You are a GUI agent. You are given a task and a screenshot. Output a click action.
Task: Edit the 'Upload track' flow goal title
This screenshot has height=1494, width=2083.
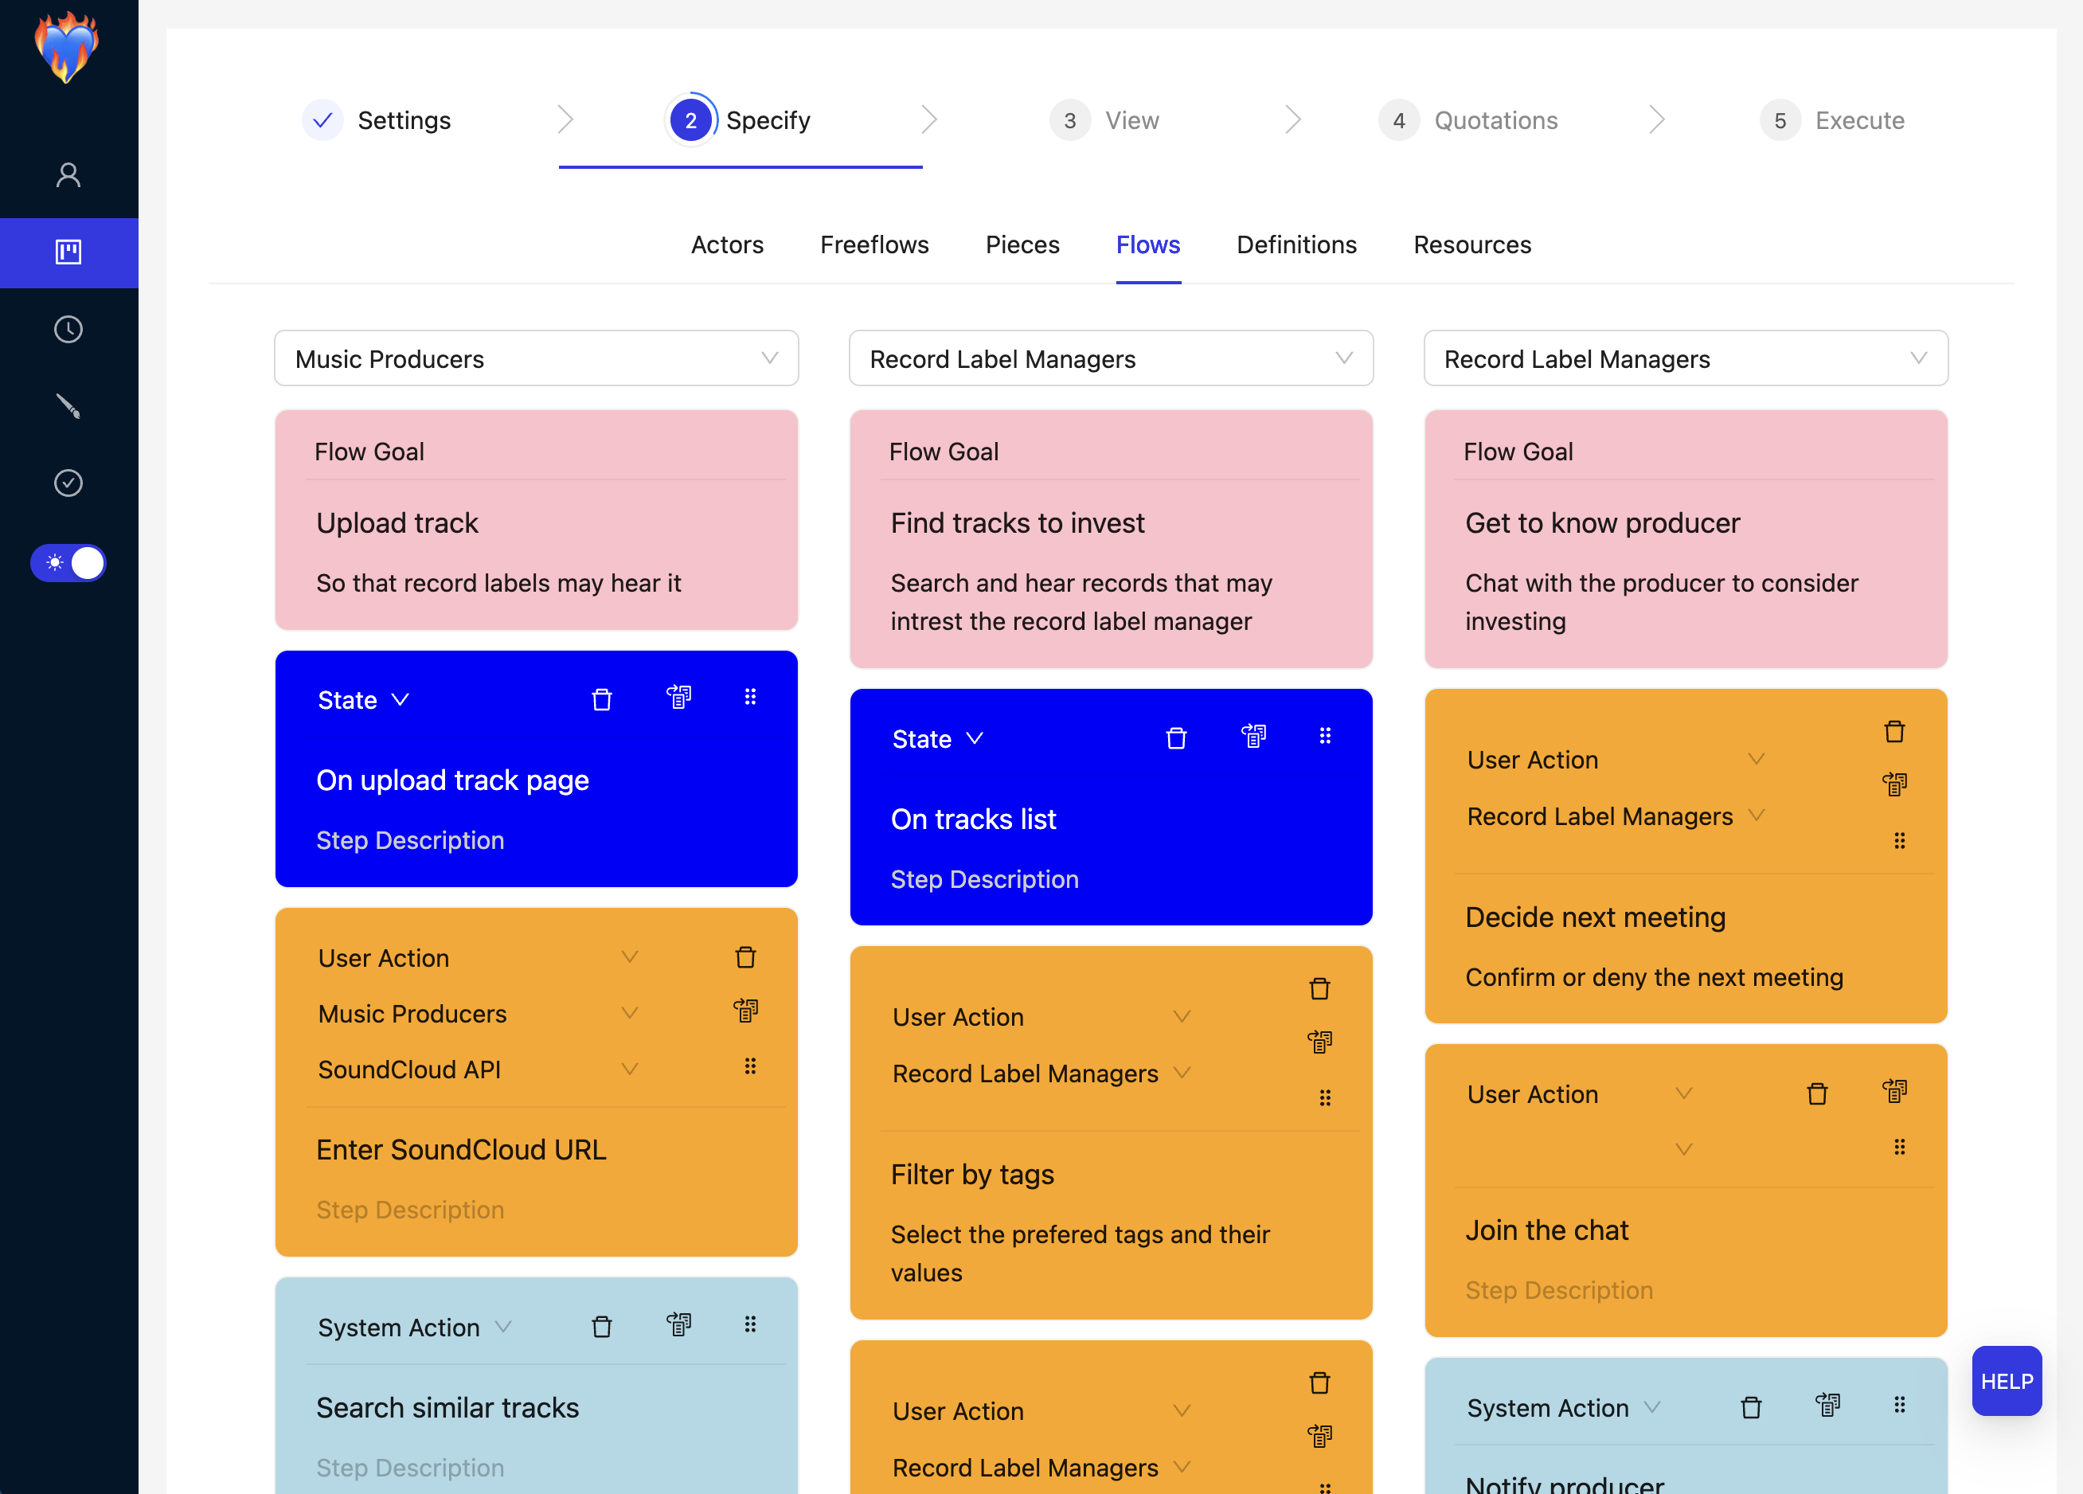tap(397, 522)
